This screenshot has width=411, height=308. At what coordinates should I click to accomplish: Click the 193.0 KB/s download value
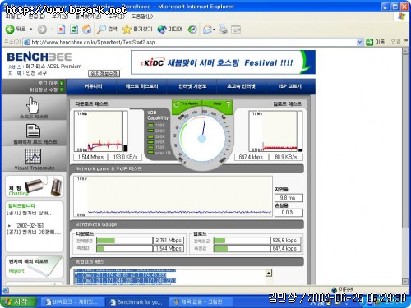(x=125, y=157)
